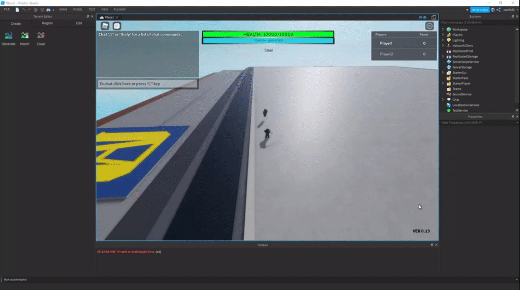Undock the Explorer panel

tap(513, 16)
